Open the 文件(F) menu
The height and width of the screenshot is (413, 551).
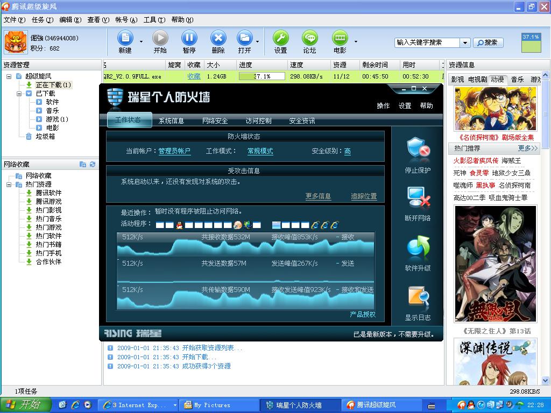click(x=15, y=20)
